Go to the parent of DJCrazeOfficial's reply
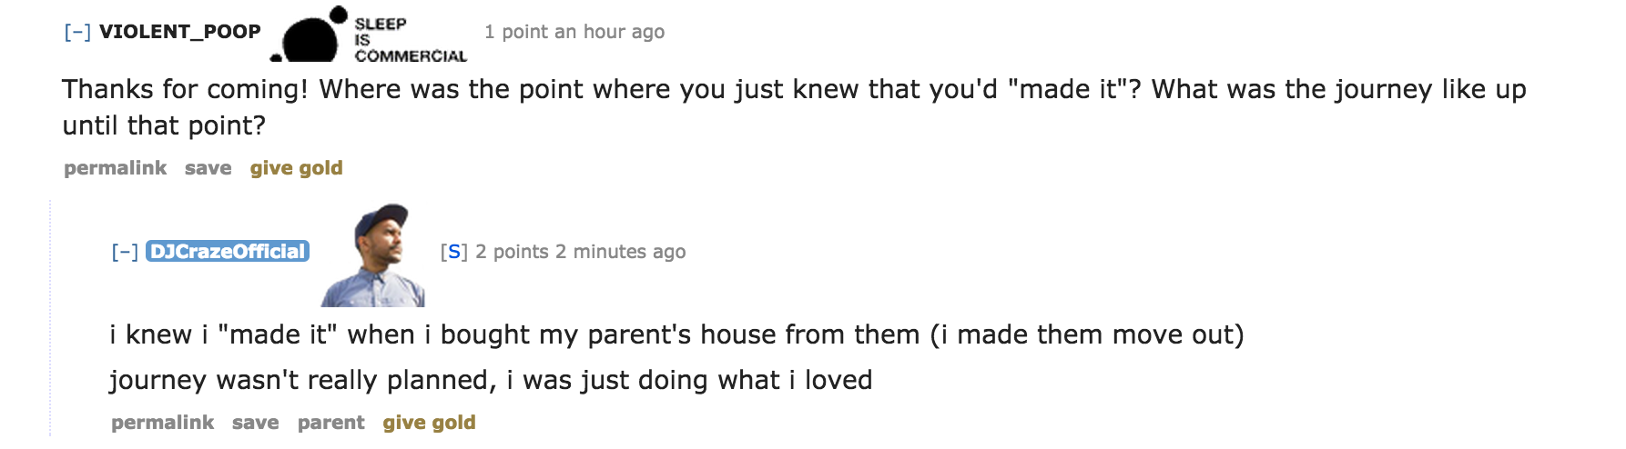 point(331,423)
